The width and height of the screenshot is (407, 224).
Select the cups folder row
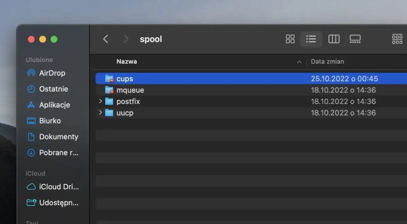click(x=125, y=79)
